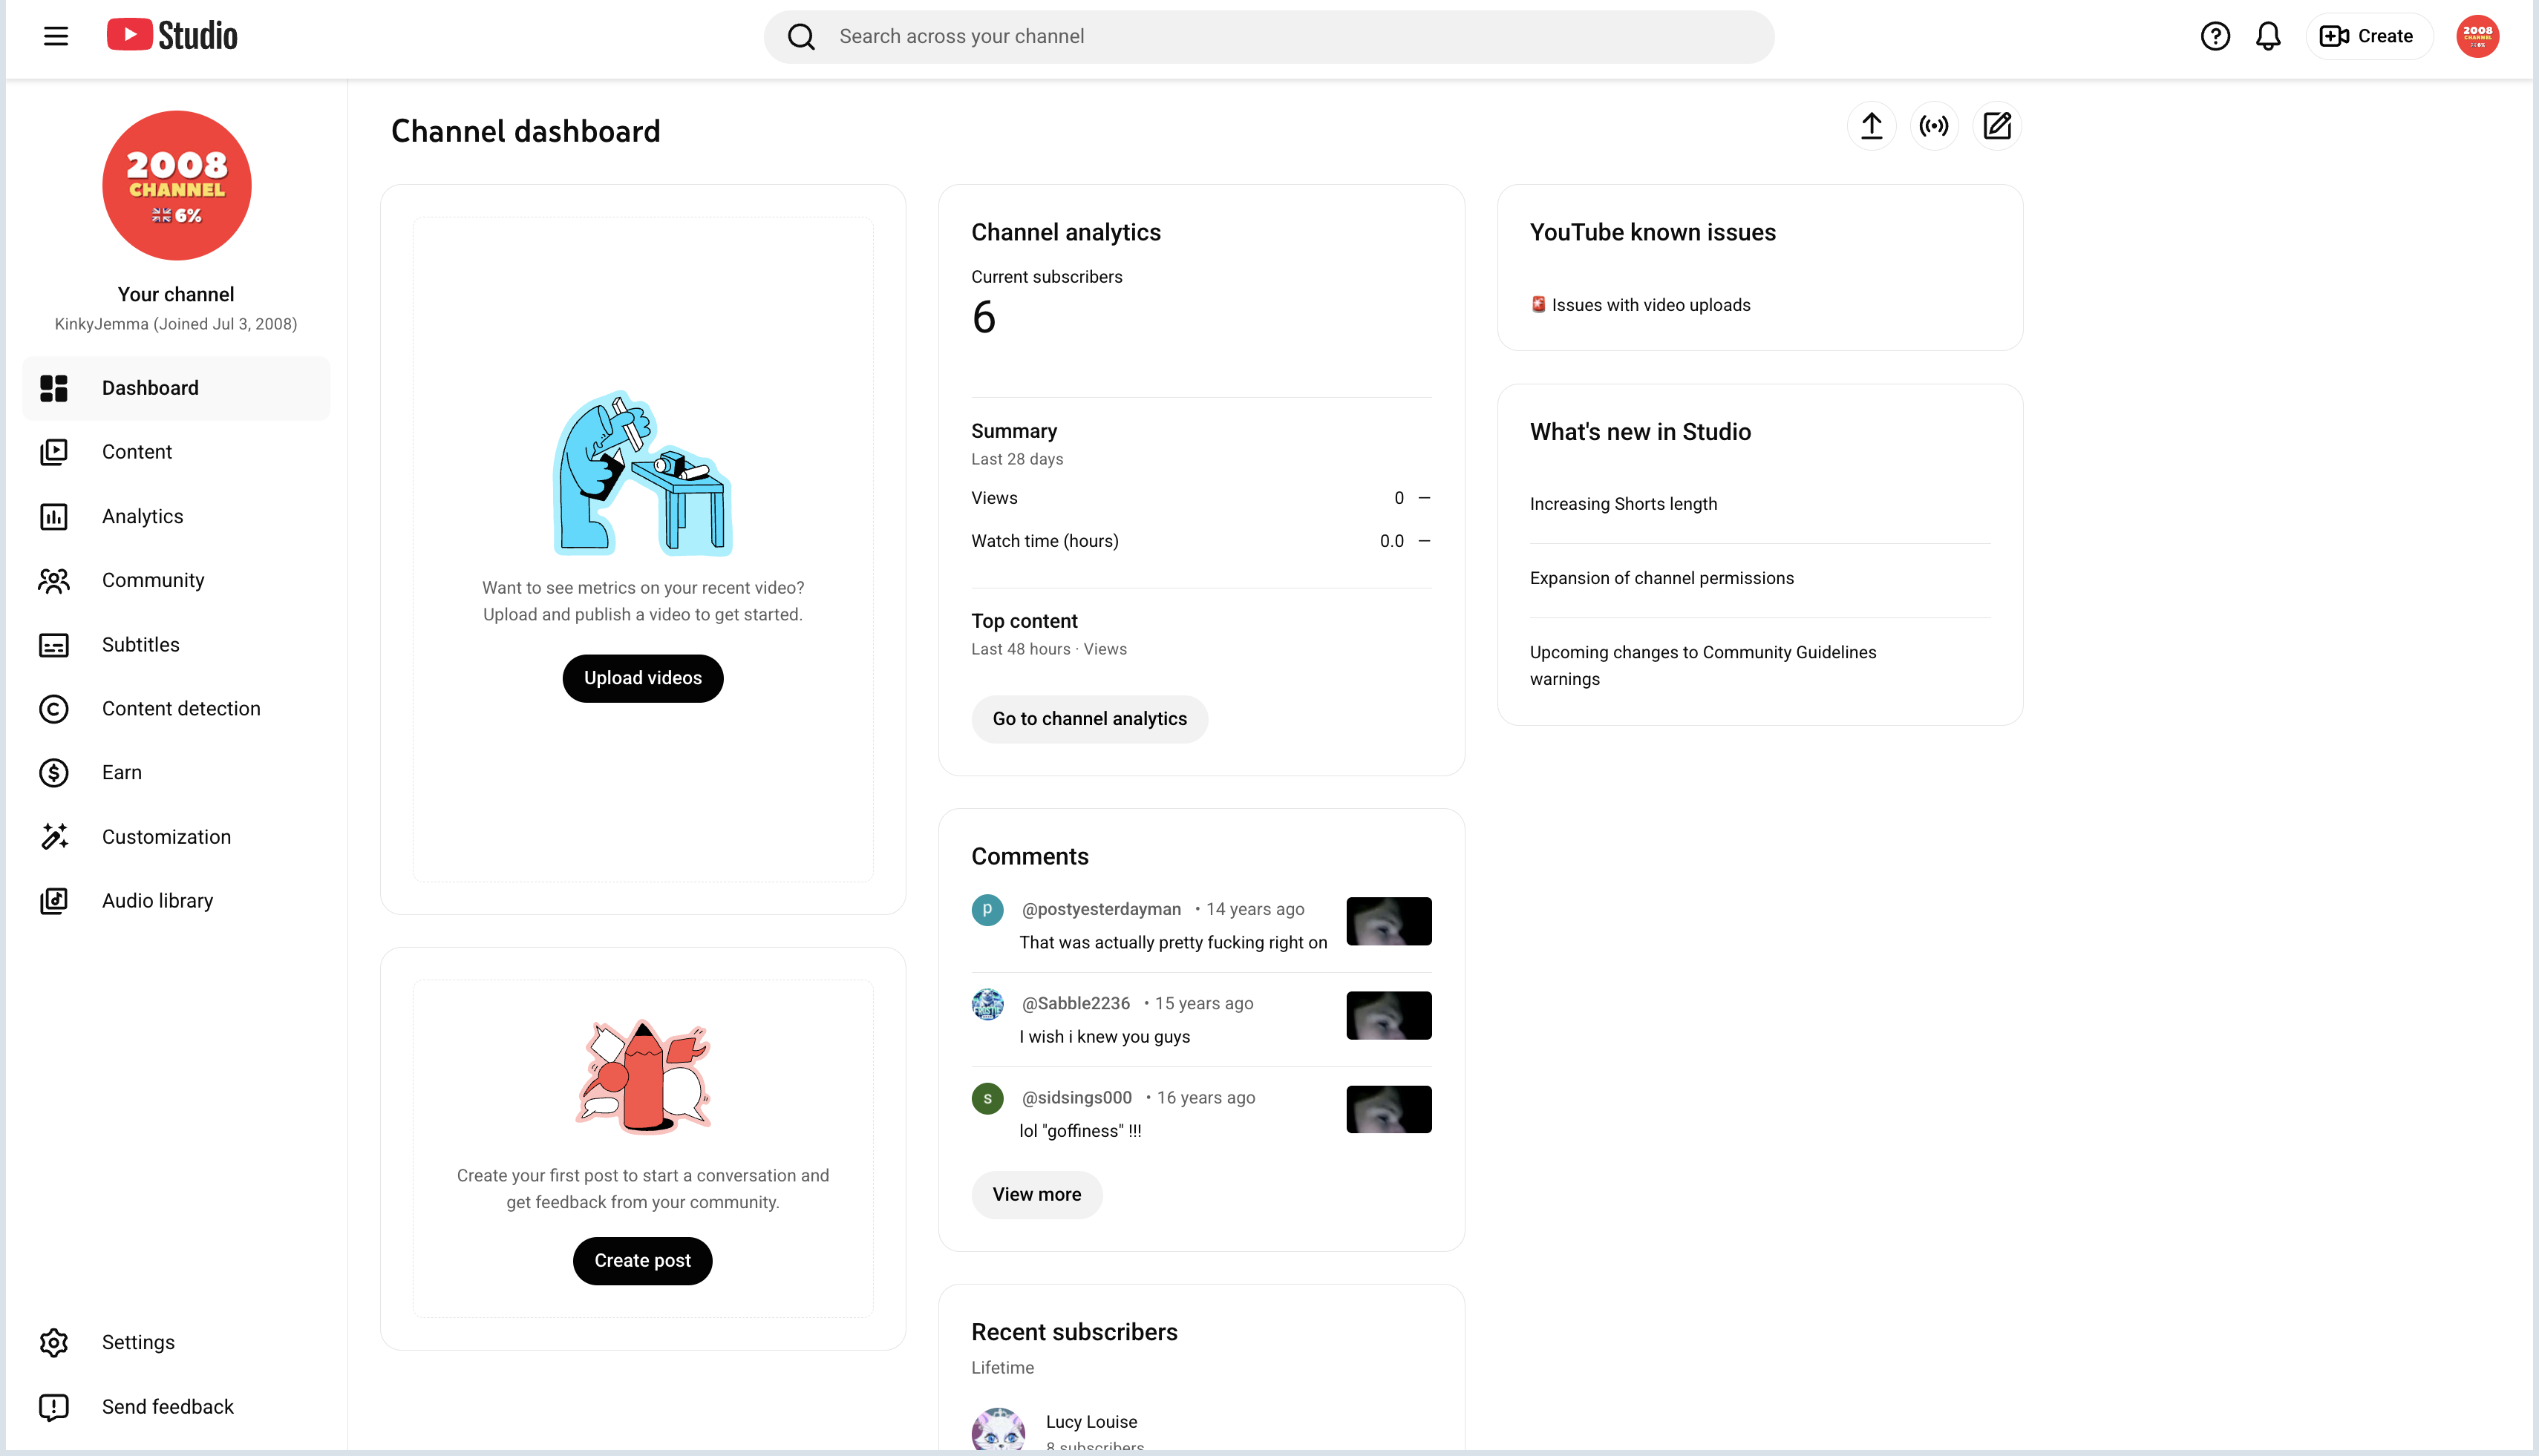The image size is (2539, 1456).
Task: Click the Content detection copyright icon
Action: pyautogui.click(x=54, y=709)
